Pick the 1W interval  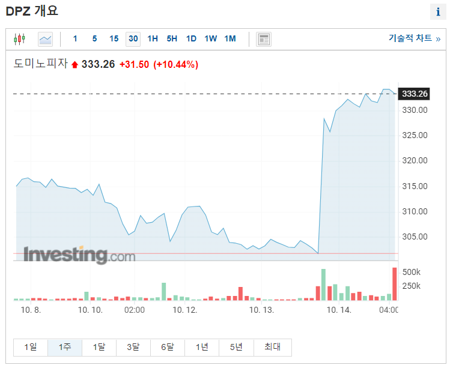(211, 39)
